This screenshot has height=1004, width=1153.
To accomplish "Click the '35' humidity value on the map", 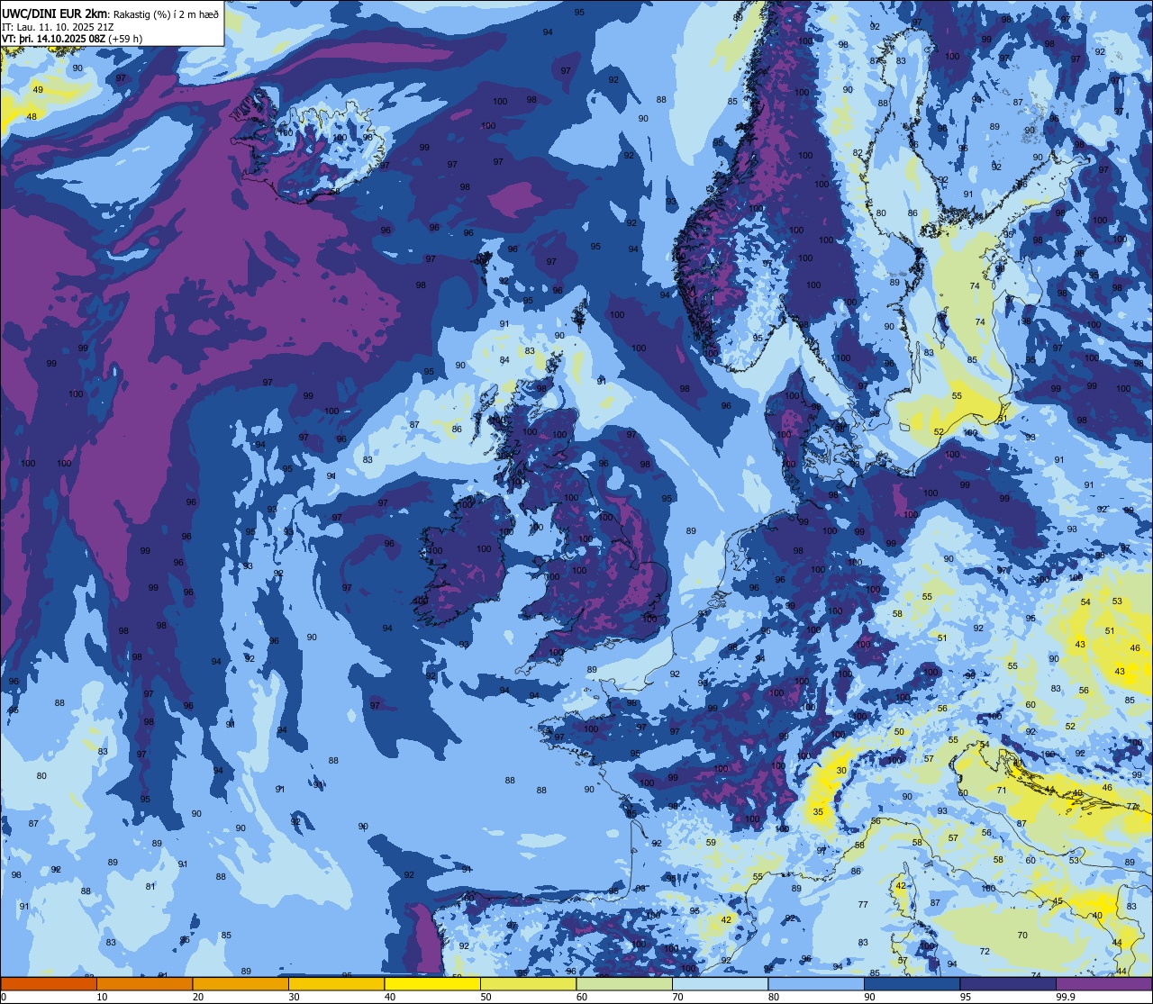I will pos(818,812).
